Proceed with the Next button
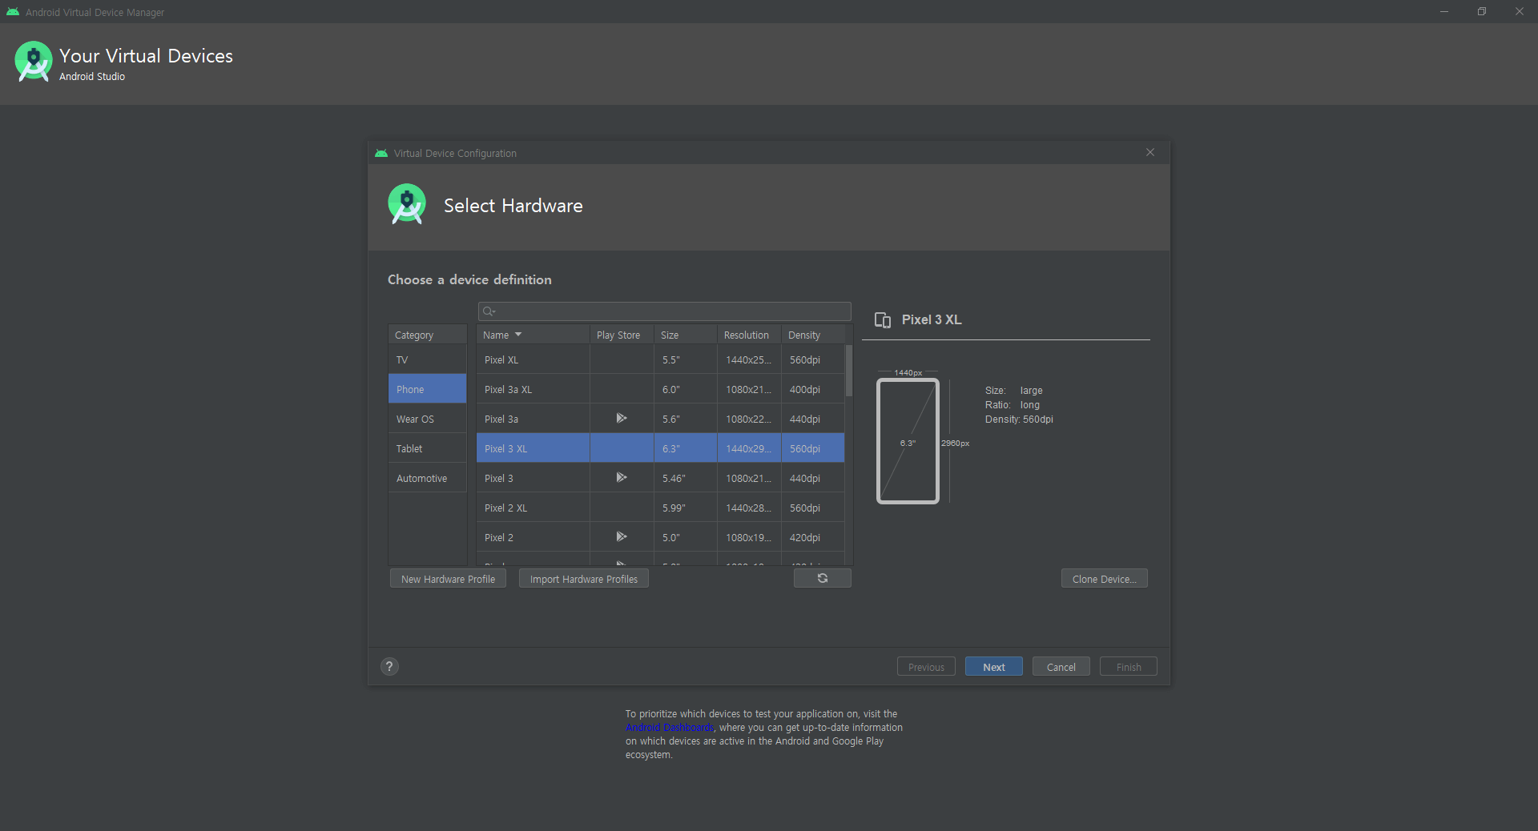This screenshot has height=831, width=1538. pyautogui.click(x=993, y=667)
